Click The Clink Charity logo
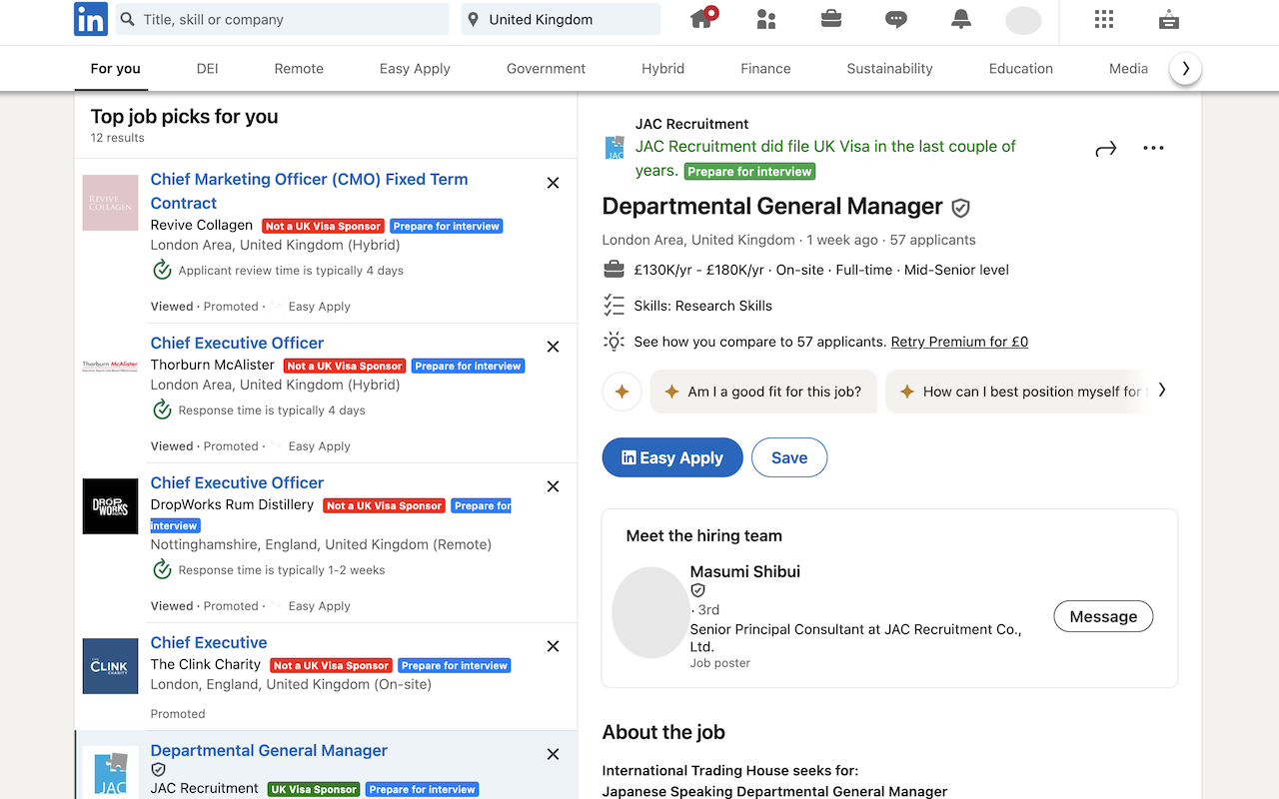 (x=110, y=666)
